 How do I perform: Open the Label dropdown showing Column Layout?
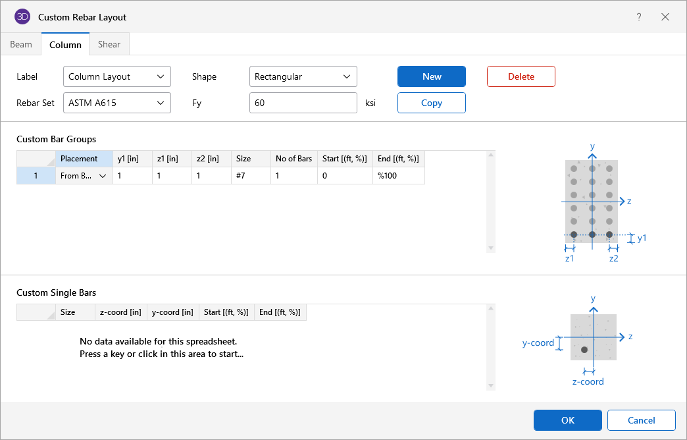[117, 76]
